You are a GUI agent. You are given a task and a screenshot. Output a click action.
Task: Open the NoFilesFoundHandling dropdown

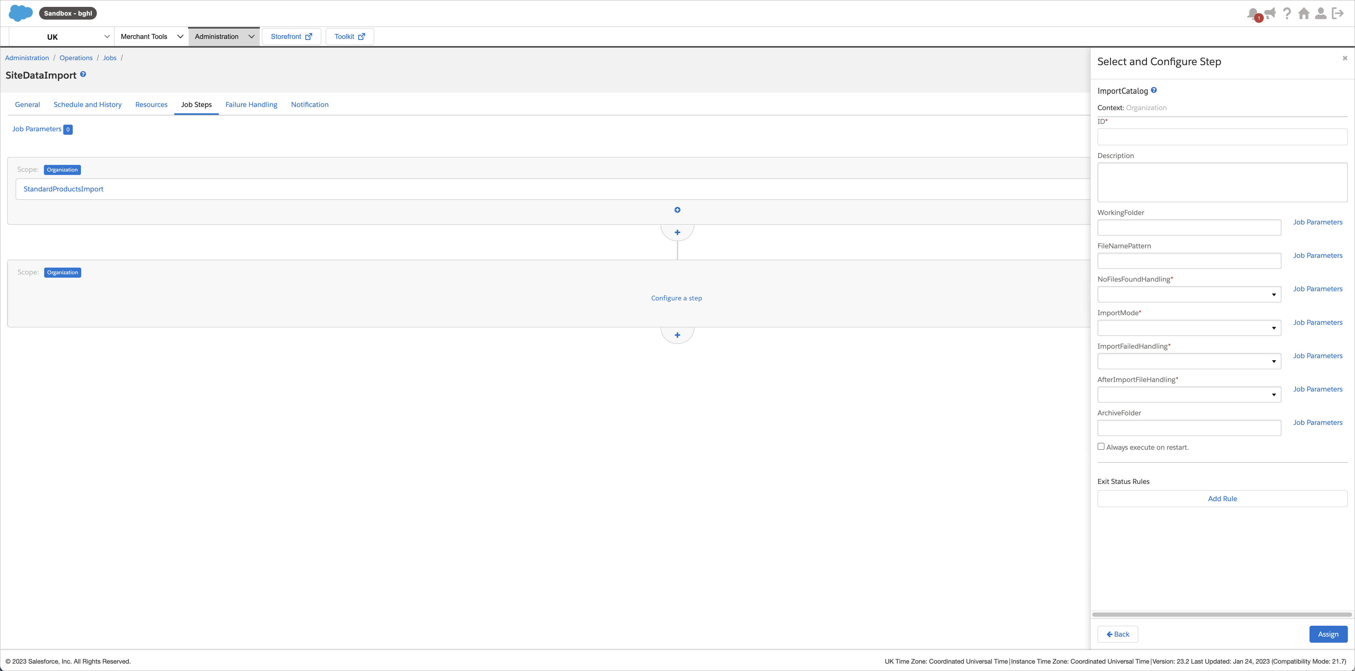1189,295
